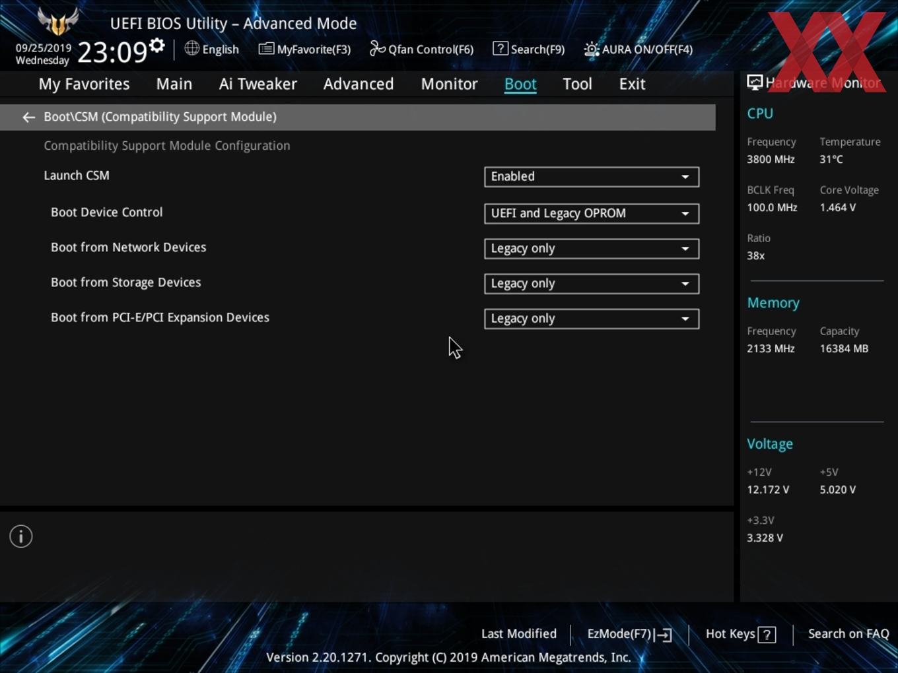Image resolution: width=898 pixels, height=673 pixels.
Task: Click the +3.3V 3.328 V reading
Action: 765,538
